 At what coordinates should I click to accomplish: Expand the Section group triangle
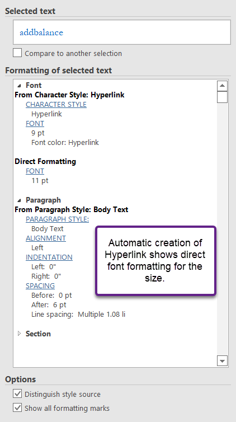(x=19, y=334)
